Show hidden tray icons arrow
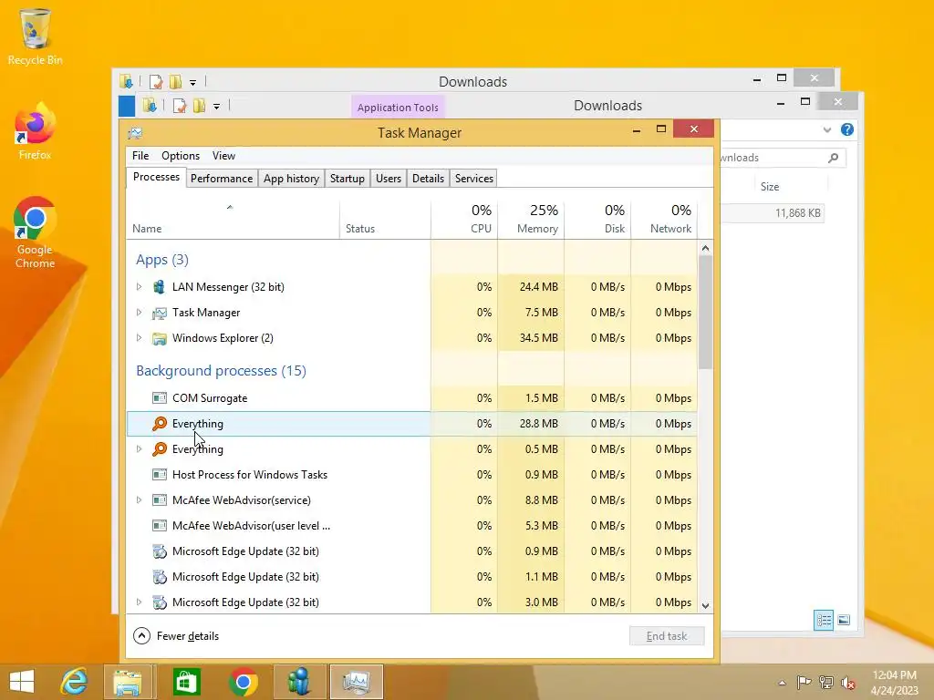The image size is (934, 700). pos(782,683)
